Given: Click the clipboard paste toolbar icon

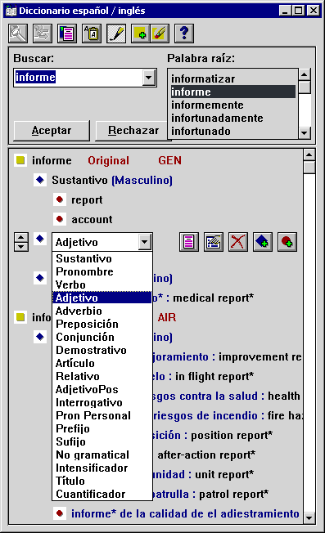Looking at the screenshot, I should click(x=92, y=34).
